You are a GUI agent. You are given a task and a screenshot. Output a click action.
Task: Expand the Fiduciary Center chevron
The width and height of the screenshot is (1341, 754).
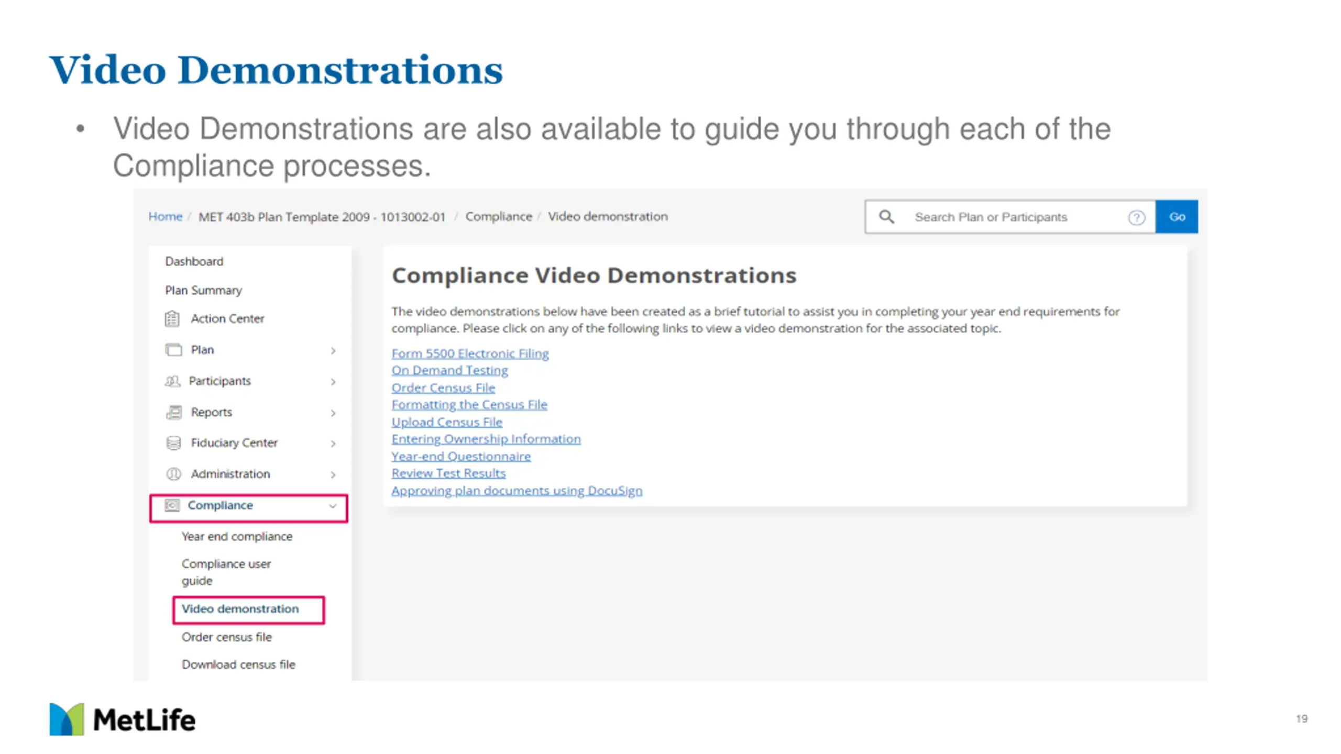tap(333, 443)
